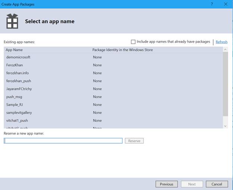Choose Sample_RJ app name
Image resolution: width=233 pixels, height=190 pixels.
pos(15,105)
